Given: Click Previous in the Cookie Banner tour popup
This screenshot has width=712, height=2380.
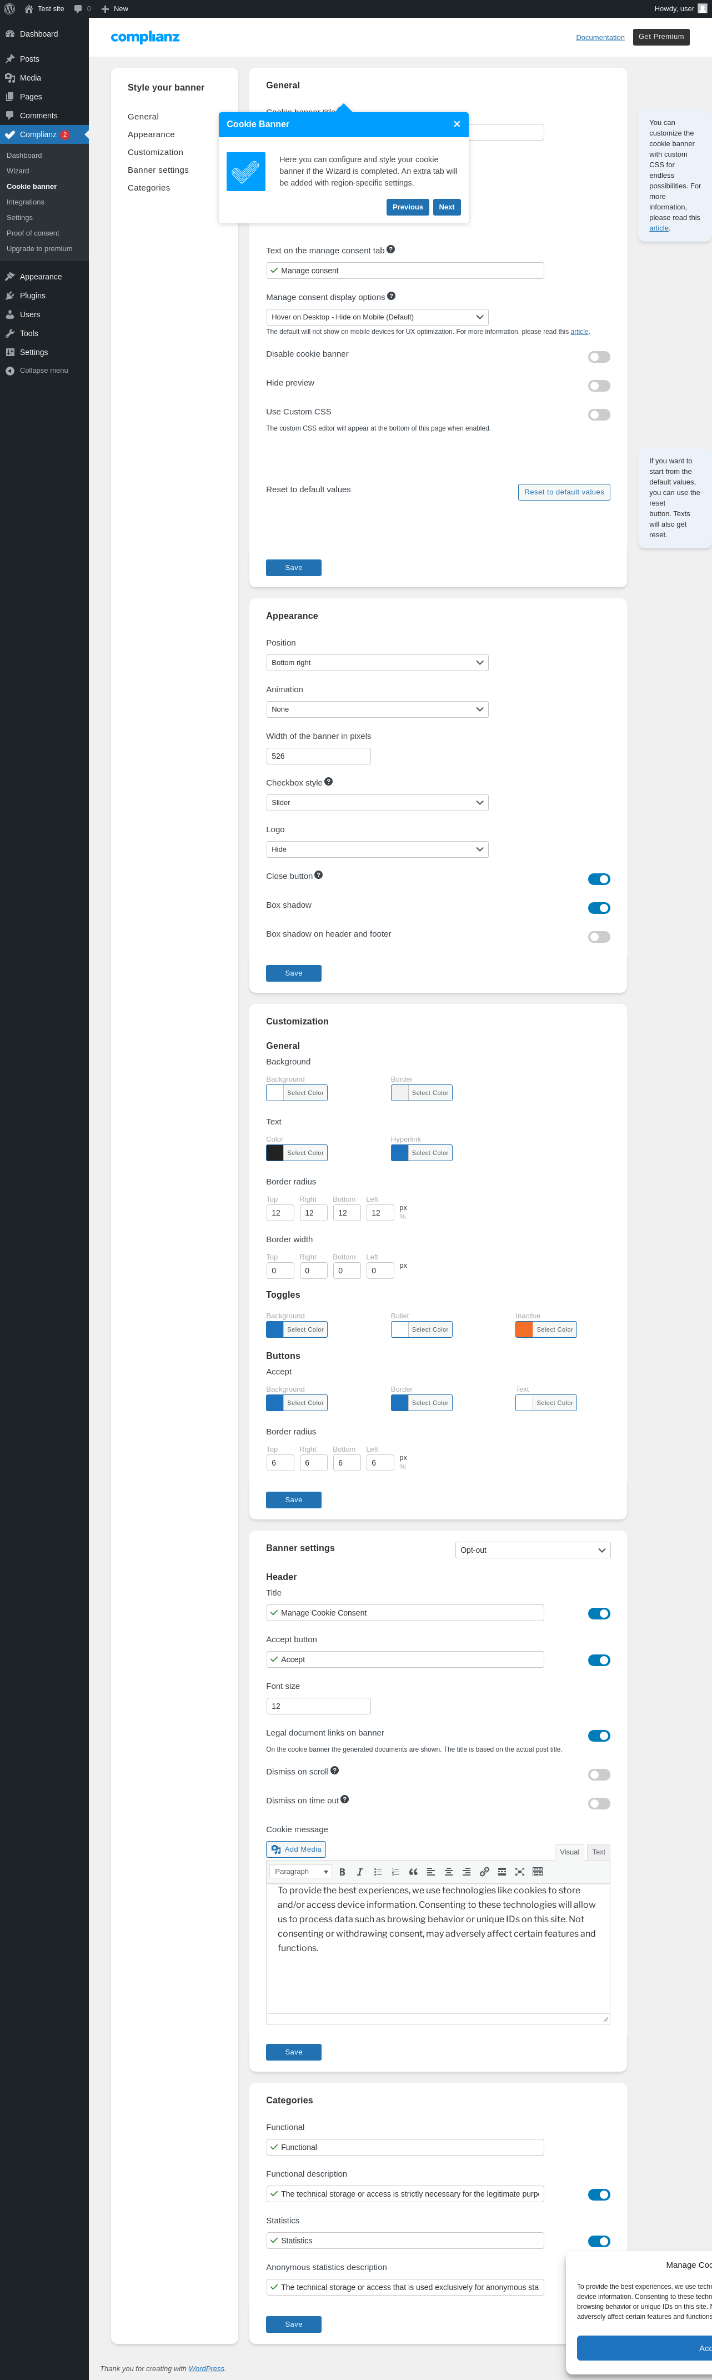Looking at the screenshot, I should coord(407,207).
